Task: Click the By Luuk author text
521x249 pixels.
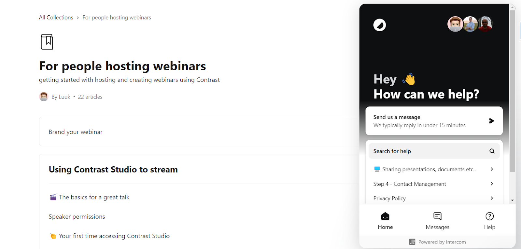Action: [61, 97]
